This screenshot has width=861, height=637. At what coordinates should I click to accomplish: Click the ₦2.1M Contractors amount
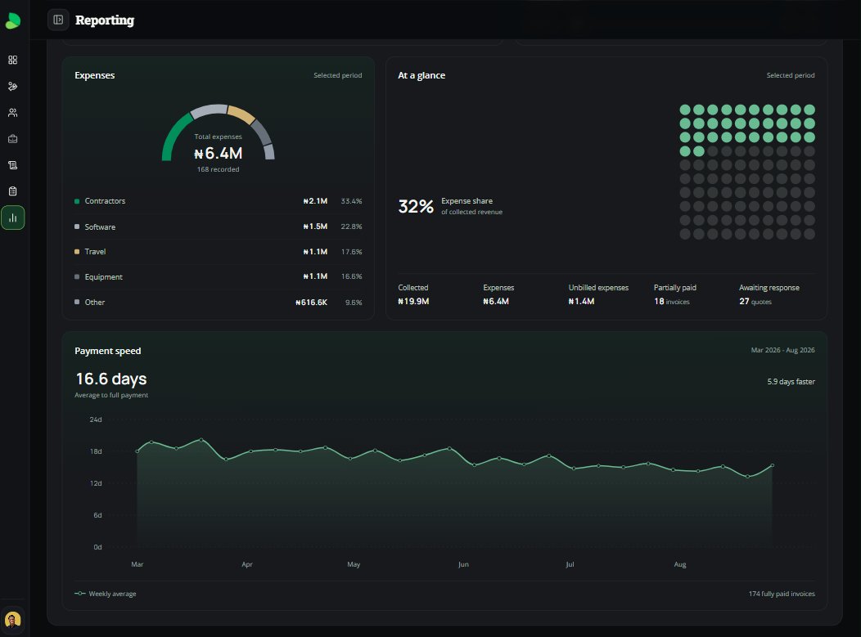point(315,201)
